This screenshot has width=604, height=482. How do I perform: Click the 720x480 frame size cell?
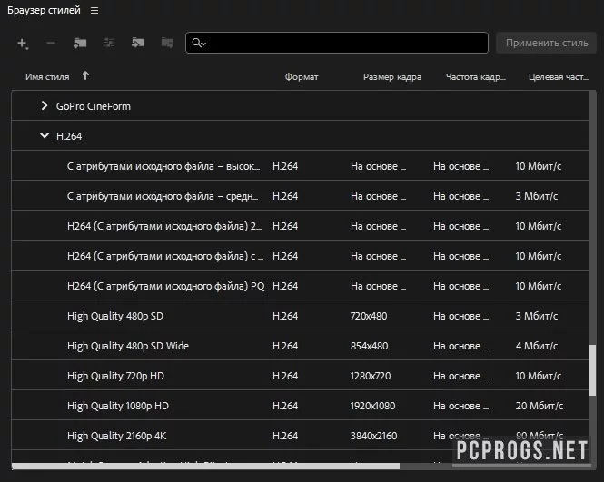click(x=369, y=316)
